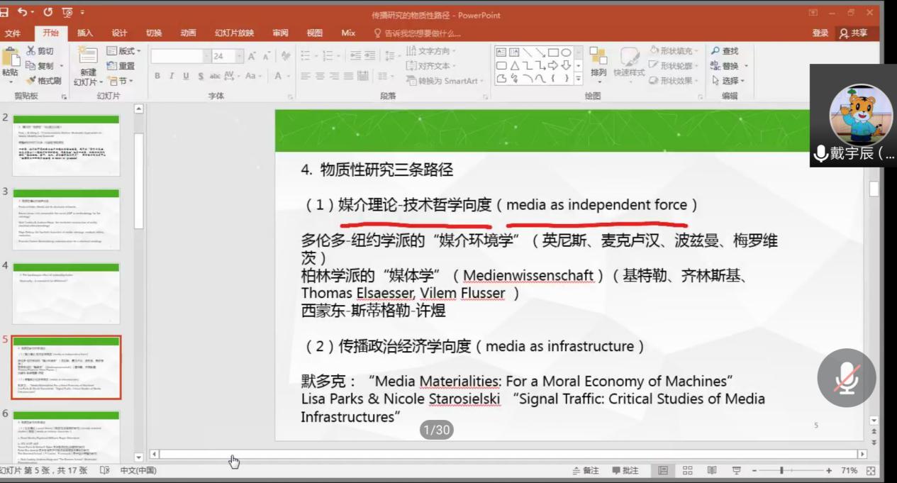Image resolution: width=897 pixels, height=483 pixels.
Task: Click the Share (共享) button
Action: [853, 33]
